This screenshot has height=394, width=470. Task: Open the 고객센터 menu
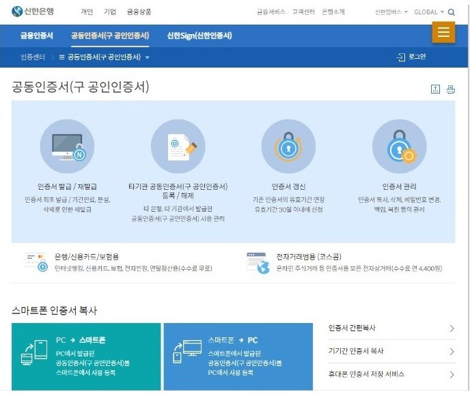[303, 12]
